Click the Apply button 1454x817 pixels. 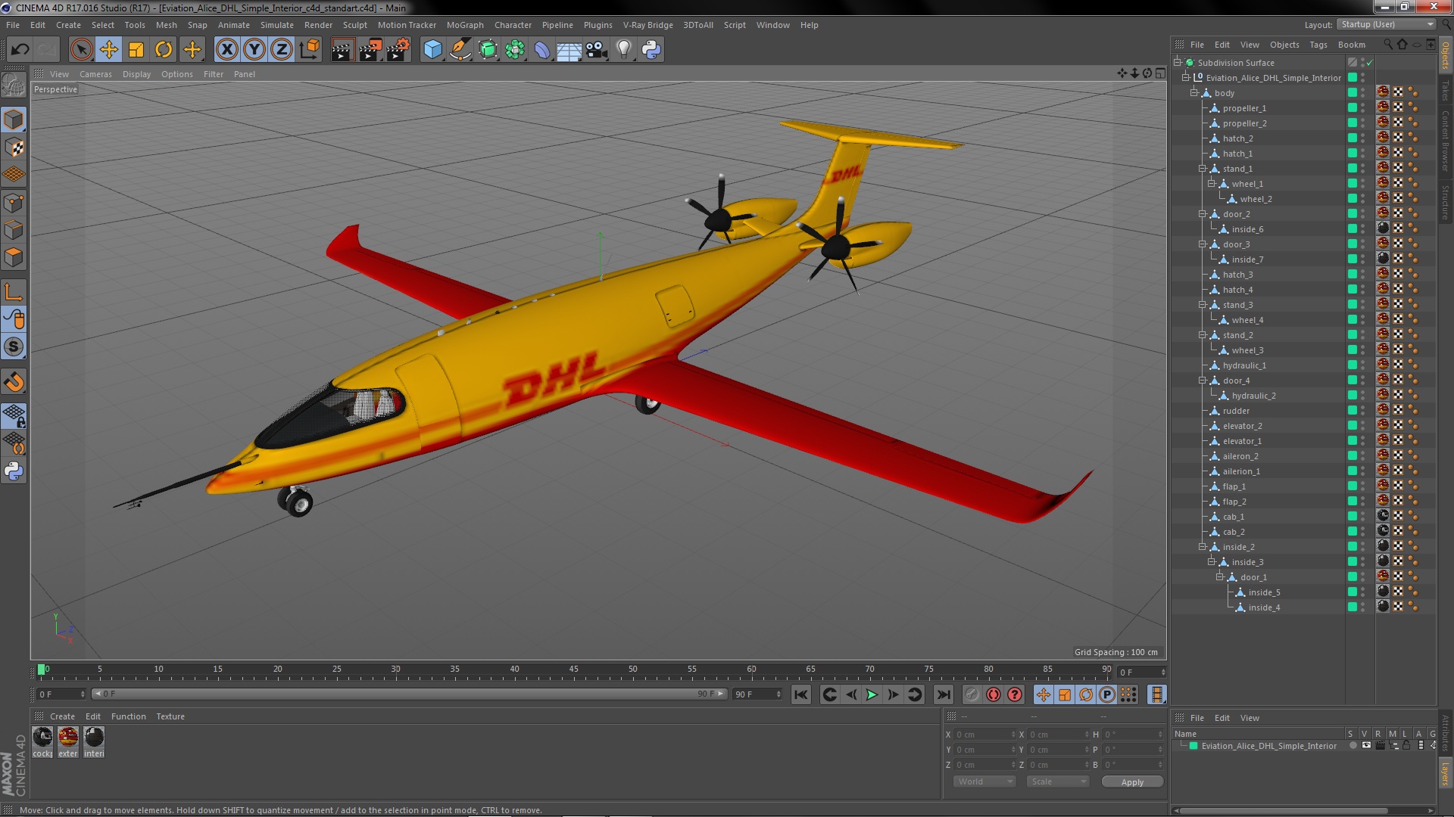pyautogui.click(x=1132, y=782)
